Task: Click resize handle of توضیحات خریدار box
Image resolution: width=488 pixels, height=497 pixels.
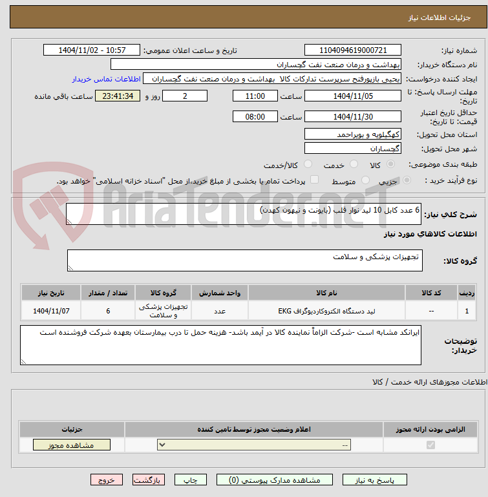Action: coord(23,362)
